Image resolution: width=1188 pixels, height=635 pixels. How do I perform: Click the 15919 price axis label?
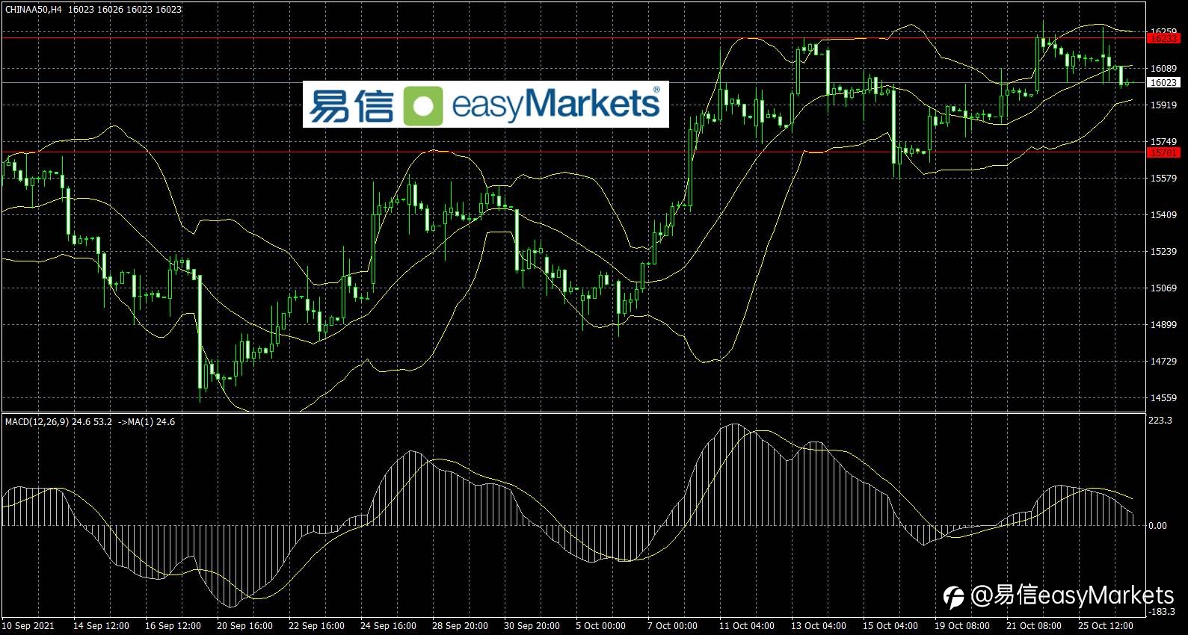pyautogui.click(x=1163, y=105)
